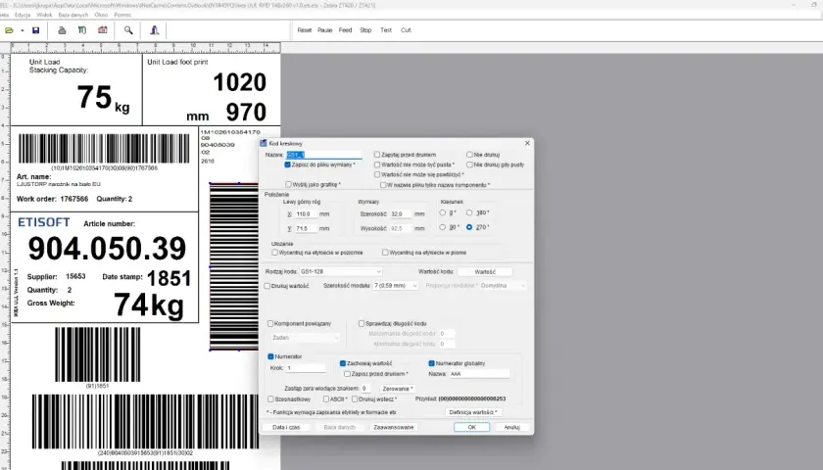Click Anuluj to cancel dialog
The height and width of the screenshot is (470, 823).
[x=511, y=428]
